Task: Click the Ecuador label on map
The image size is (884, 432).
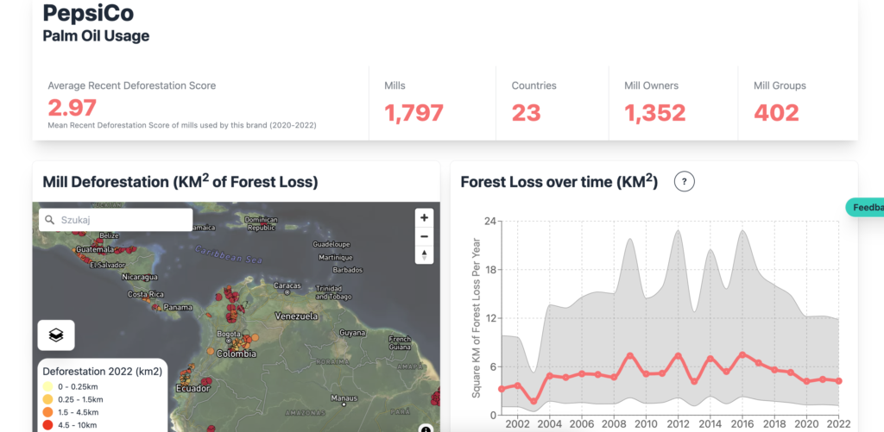Action: 193,389
